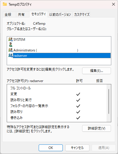Click the Administrators group icon
Screen dimensions: 118x154
point(11,50)
